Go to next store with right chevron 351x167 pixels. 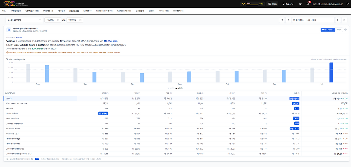click(338, 20)
